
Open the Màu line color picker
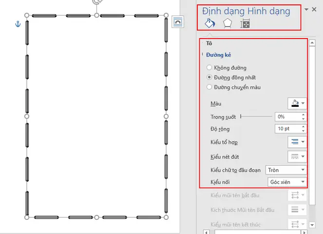point(297,103)
